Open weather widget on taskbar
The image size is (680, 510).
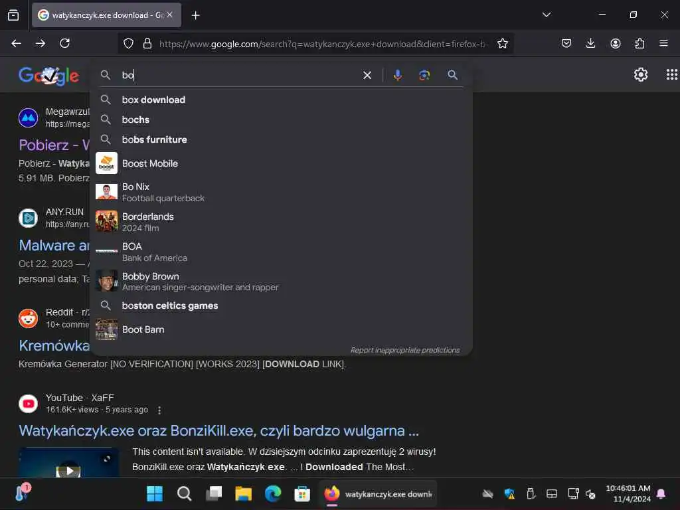click(x=22, y=492)
